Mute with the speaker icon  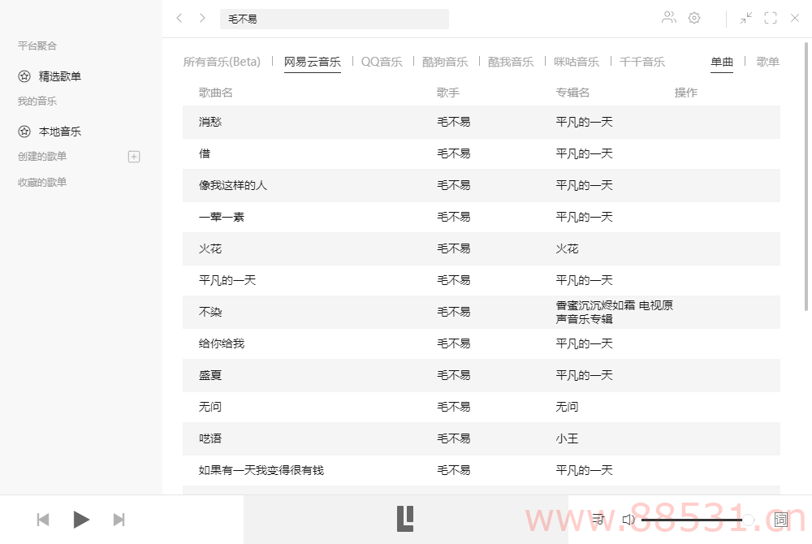click(628, 519)
